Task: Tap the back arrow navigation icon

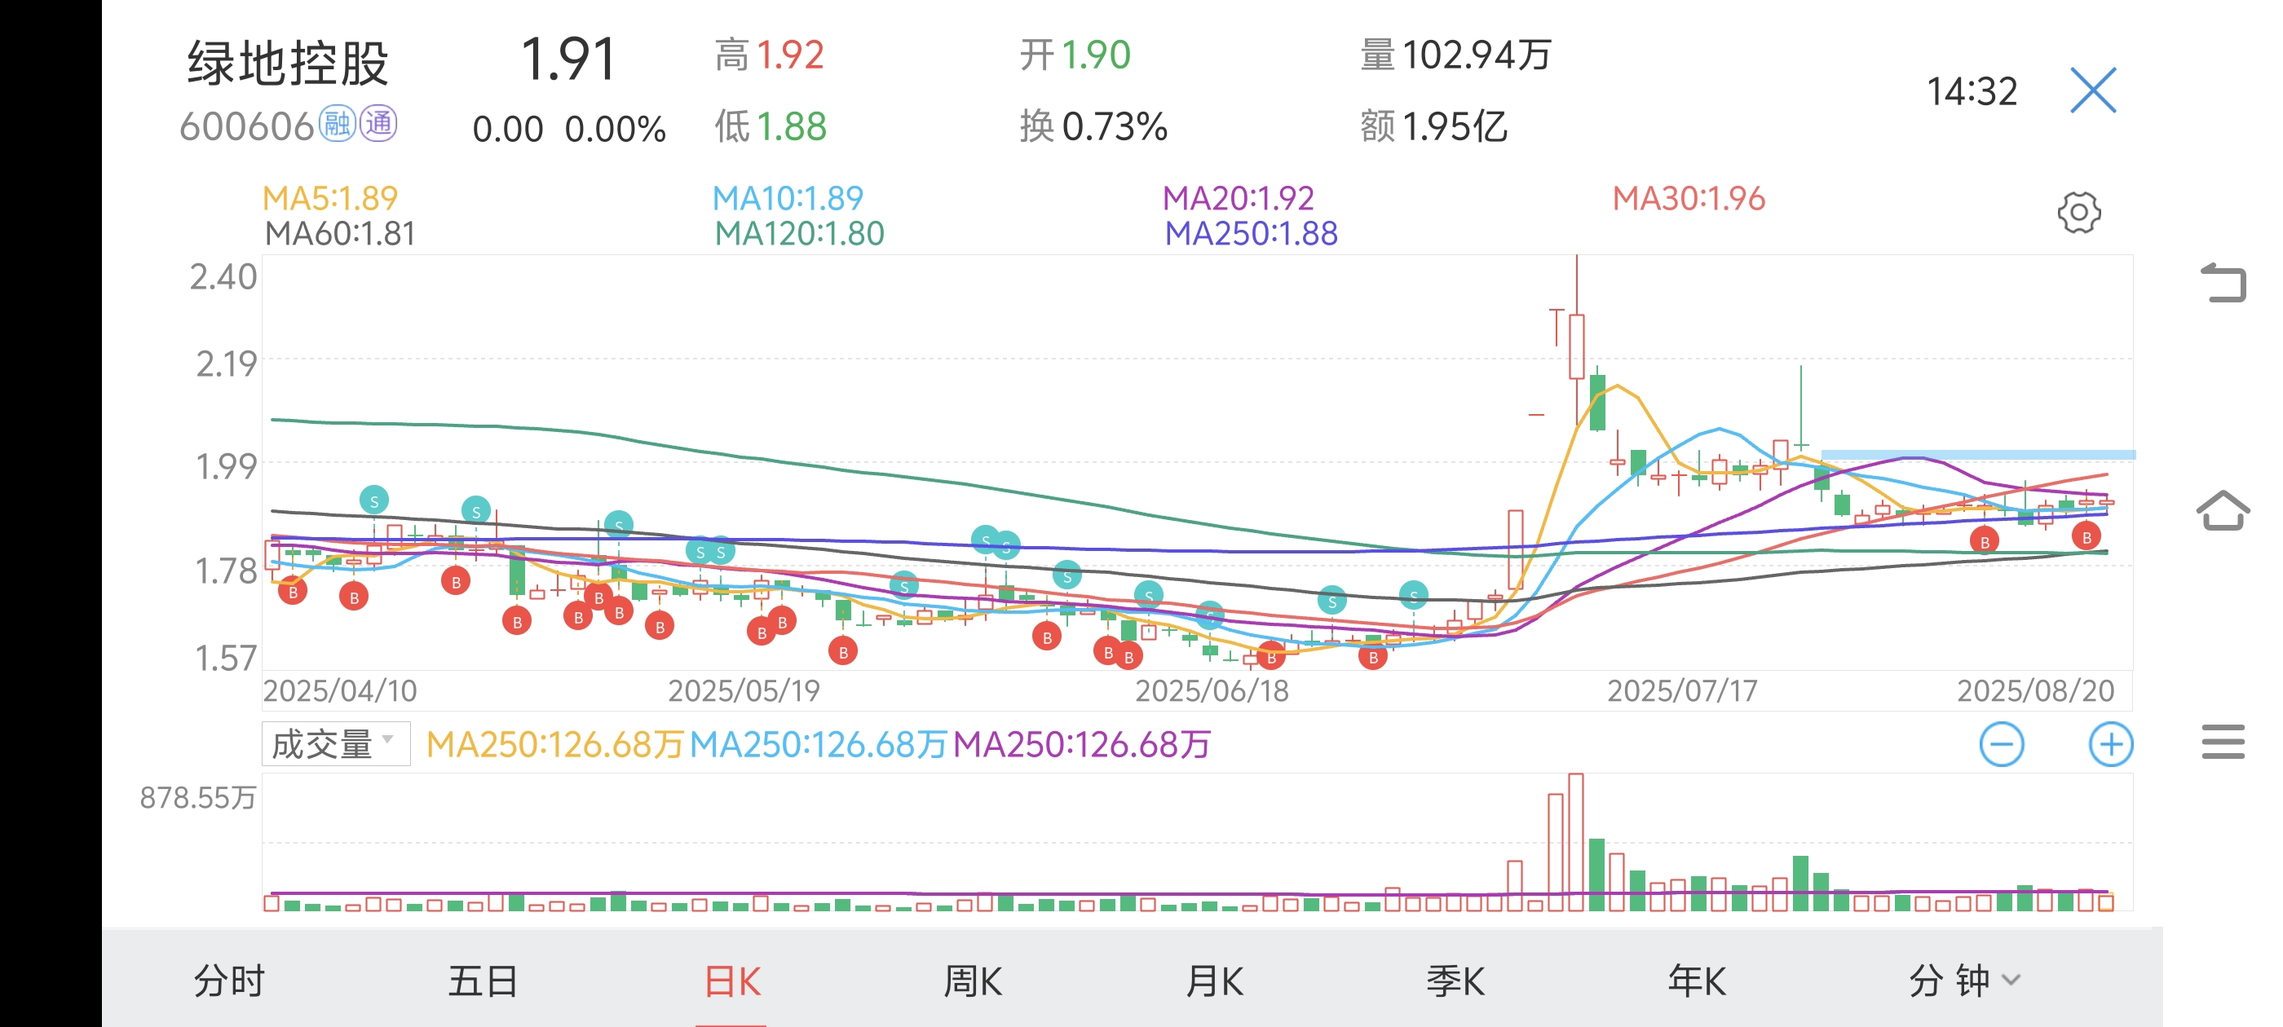Action: click(2223, 283)
